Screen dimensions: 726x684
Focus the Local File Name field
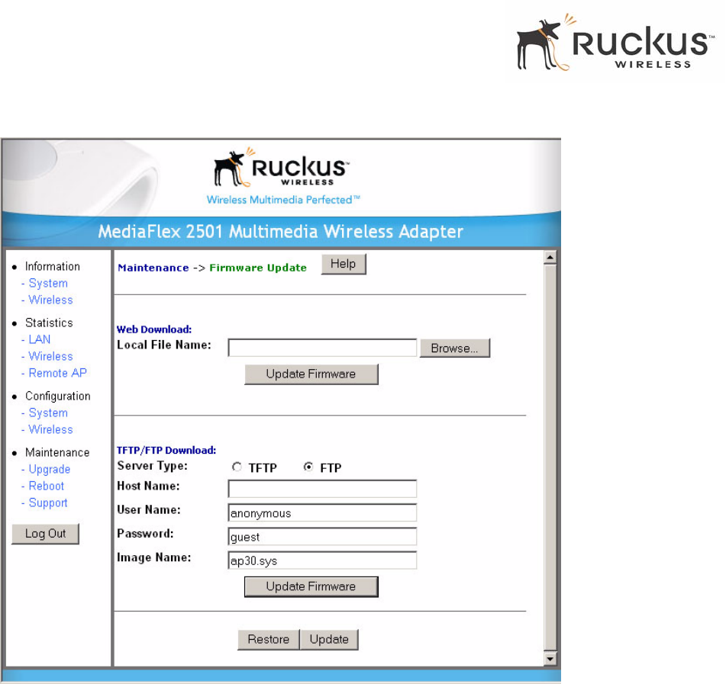pyautogui.click(x=322, y=348)
